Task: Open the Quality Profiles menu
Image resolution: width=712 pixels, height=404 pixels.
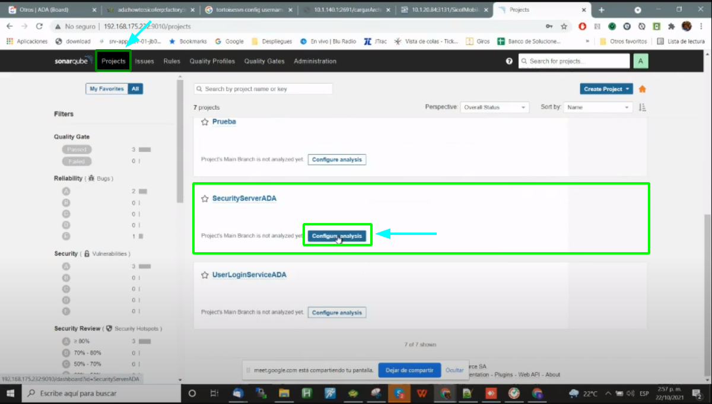Action: (212, 61)
